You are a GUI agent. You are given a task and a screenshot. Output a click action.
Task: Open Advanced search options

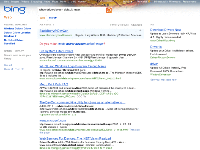coord(136,25)
